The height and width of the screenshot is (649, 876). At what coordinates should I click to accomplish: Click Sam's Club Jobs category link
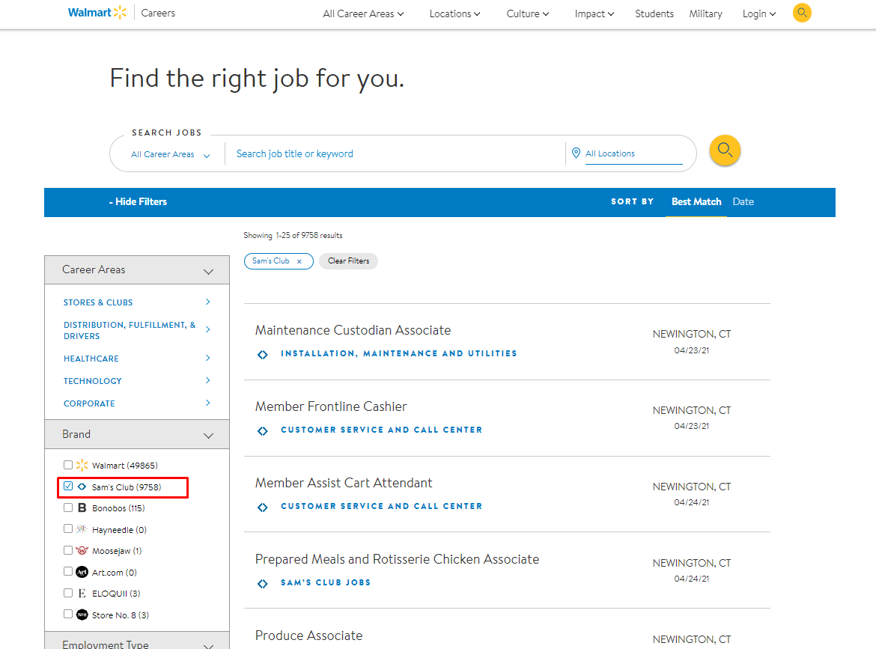click(326, 582)
